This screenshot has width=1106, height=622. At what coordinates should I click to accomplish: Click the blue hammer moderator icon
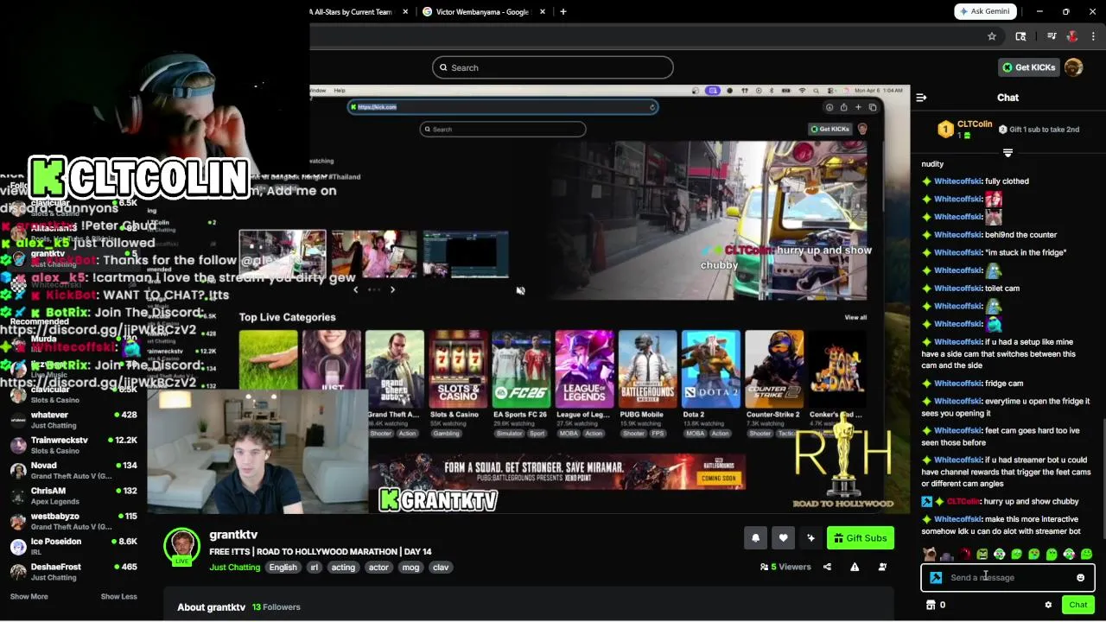(936, 578)
